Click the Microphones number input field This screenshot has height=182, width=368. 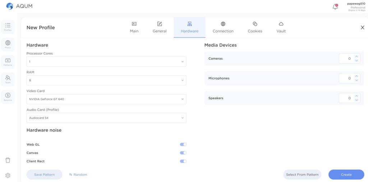[x=346, y=78]
